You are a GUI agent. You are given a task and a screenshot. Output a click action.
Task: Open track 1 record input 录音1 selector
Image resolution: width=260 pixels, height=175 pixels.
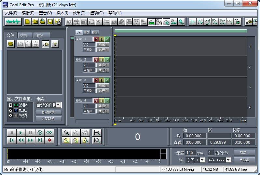pyautogui.click(x=103, y=50)
